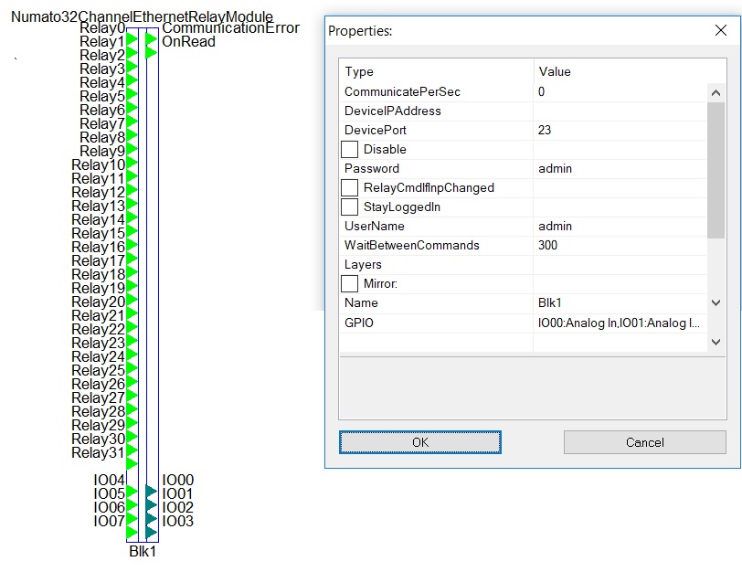
Task: Select the DeviceIPAddress property name
Action: pos(393,111)
